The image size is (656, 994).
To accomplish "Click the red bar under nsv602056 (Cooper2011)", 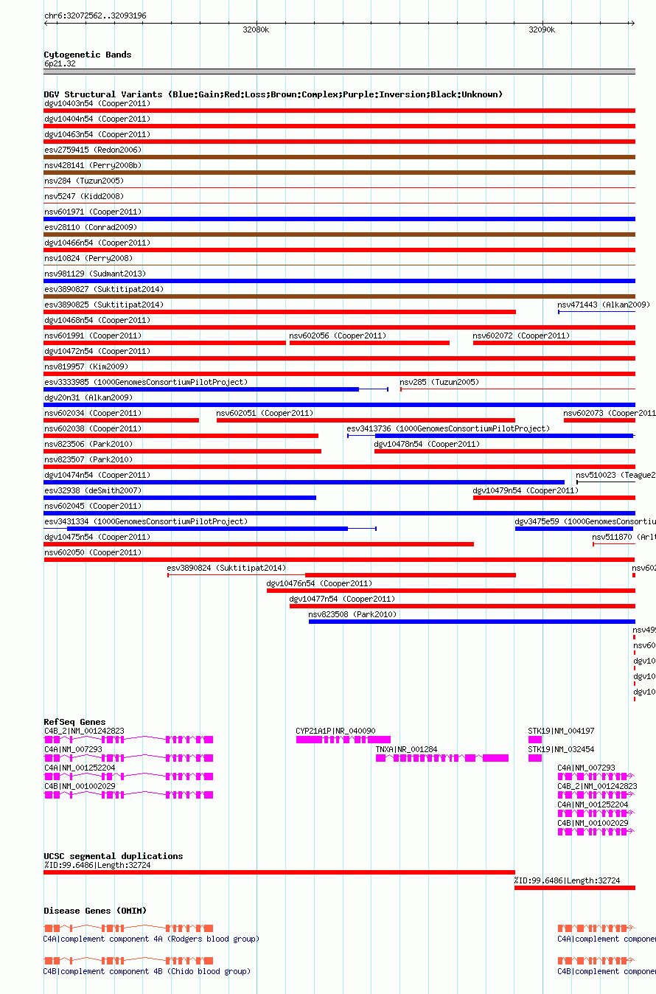I will click(369, 343).
